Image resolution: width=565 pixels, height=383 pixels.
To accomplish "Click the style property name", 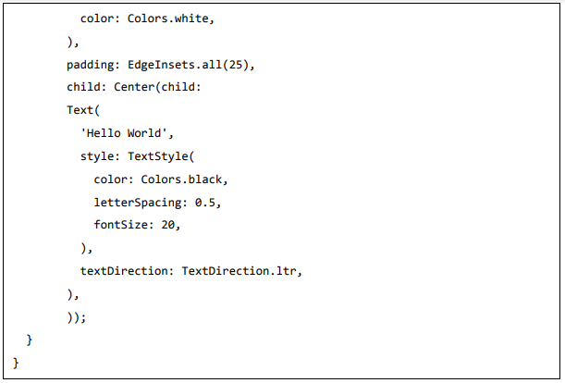I will pyautogui.click(x=99, y=155).
